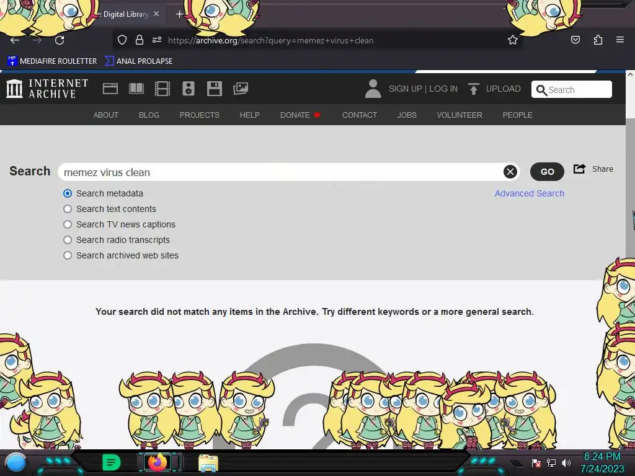635x476 pixels.
Task: Open the PEOPLE menu item
Action: point(518,115)
